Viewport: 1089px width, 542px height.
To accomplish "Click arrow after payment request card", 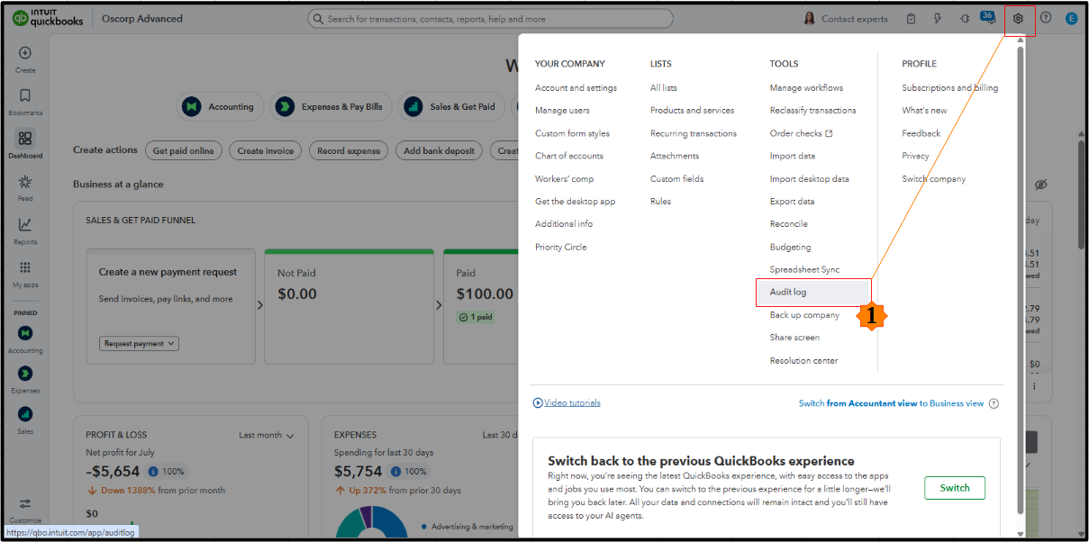I will 261,306.
